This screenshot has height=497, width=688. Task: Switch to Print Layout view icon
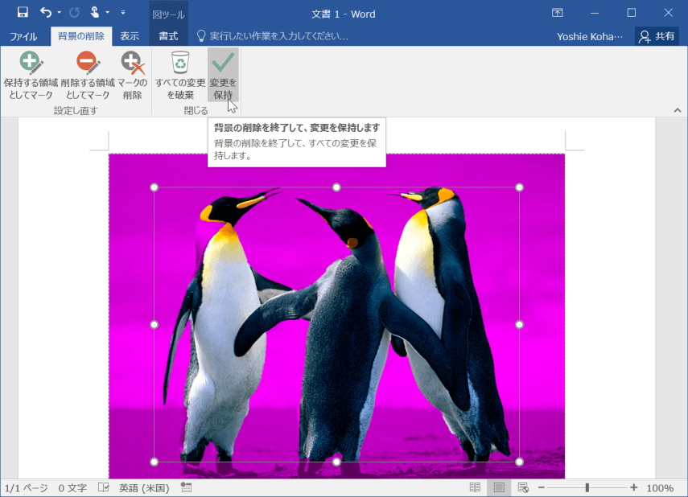pyautogui.click(x=499, y=487)
